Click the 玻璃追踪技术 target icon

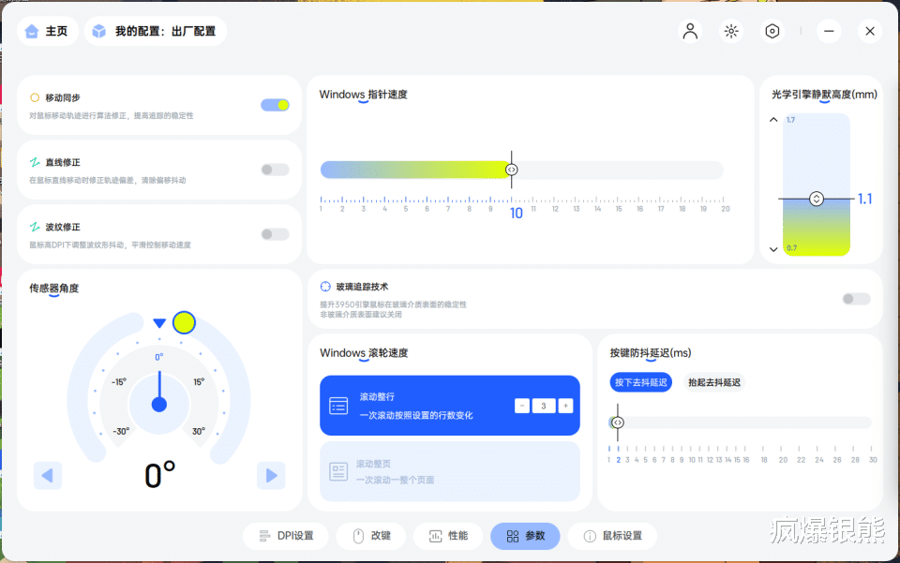point(325,287)
